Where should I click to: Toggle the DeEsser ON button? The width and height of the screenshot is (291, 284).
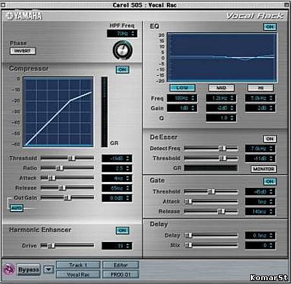pos(270,139)
